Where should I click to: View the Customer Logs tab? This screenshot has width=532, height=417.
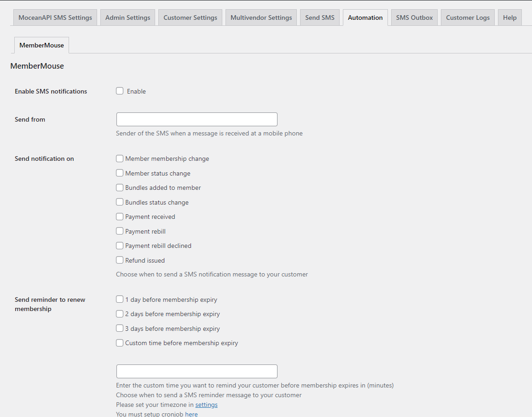[468, 18]
